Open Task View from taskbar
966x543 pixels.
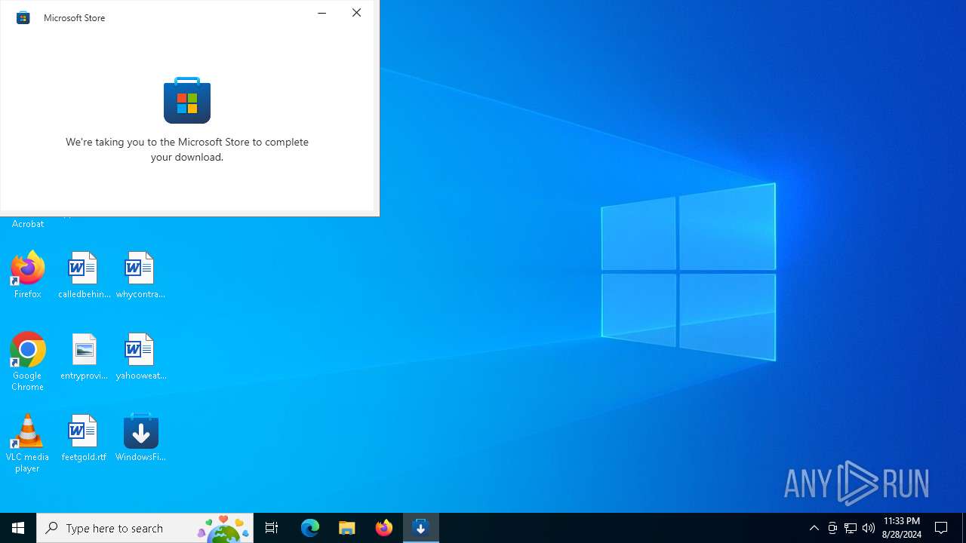(272, 528)
